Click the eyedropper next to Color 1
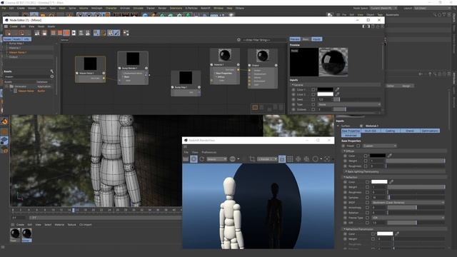This screenshot has width=457, height=257. coord(337,89)
